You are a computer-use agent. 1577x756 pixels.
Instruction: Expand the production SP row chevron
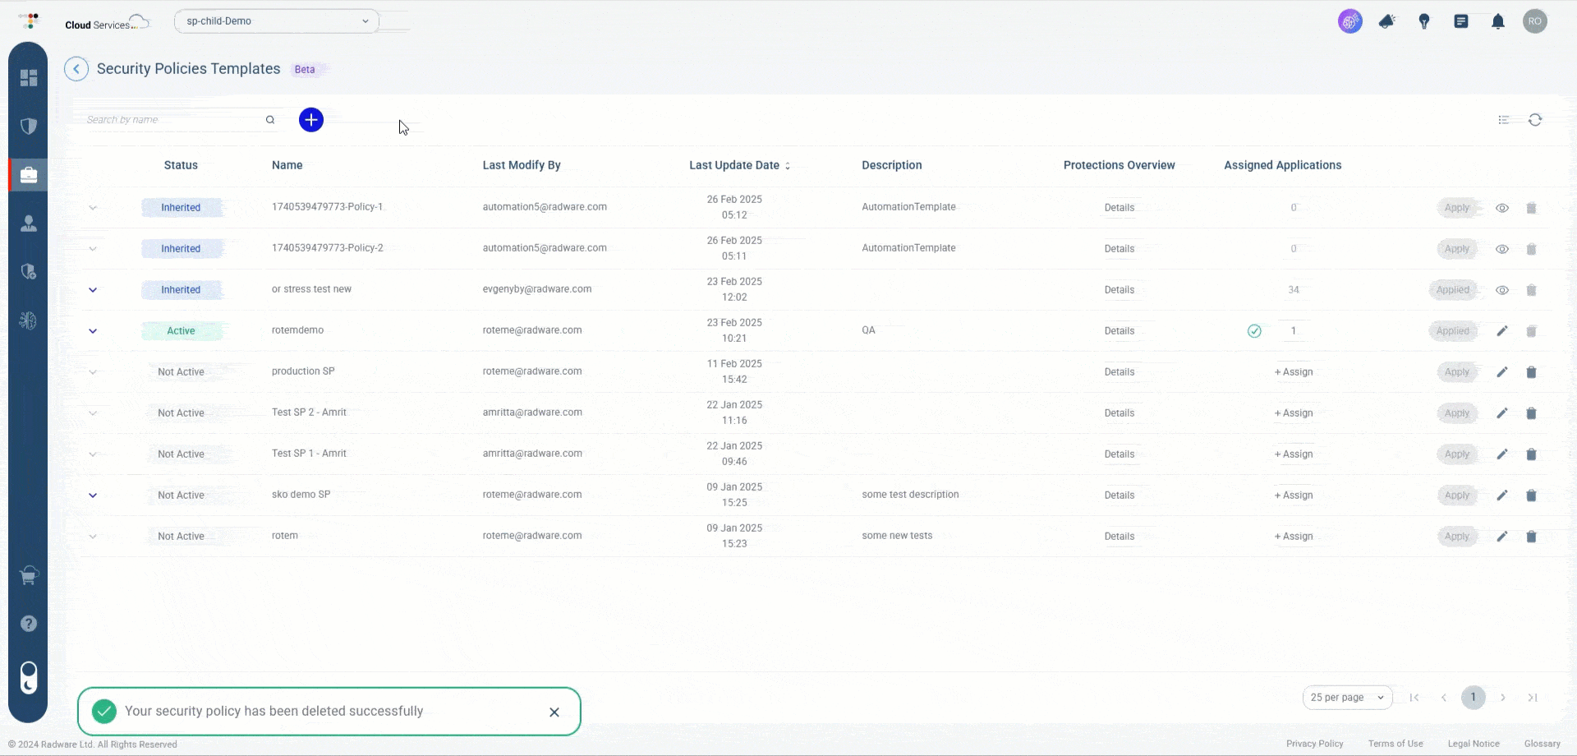click(93, 371)
